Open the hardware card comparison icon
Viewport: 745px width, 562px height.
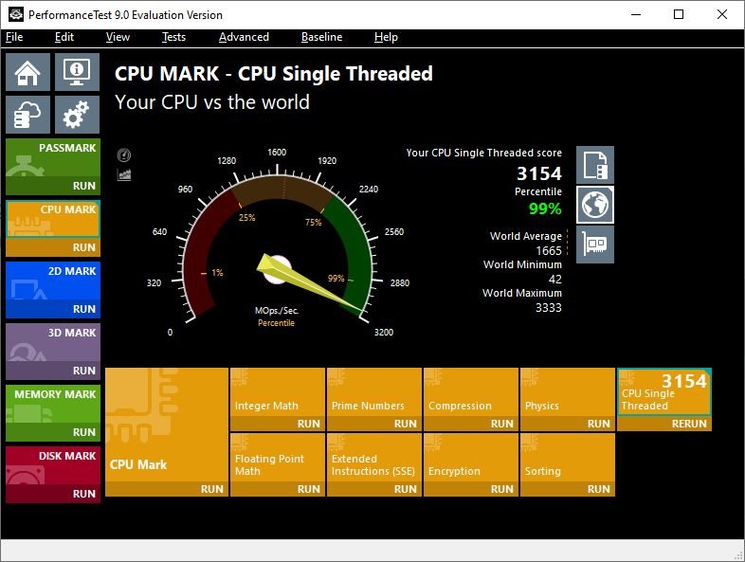click(595, 245)
